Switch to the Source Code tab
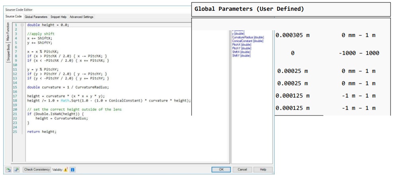This screenshot has width=393, height=176. click(x=14, y=17)
